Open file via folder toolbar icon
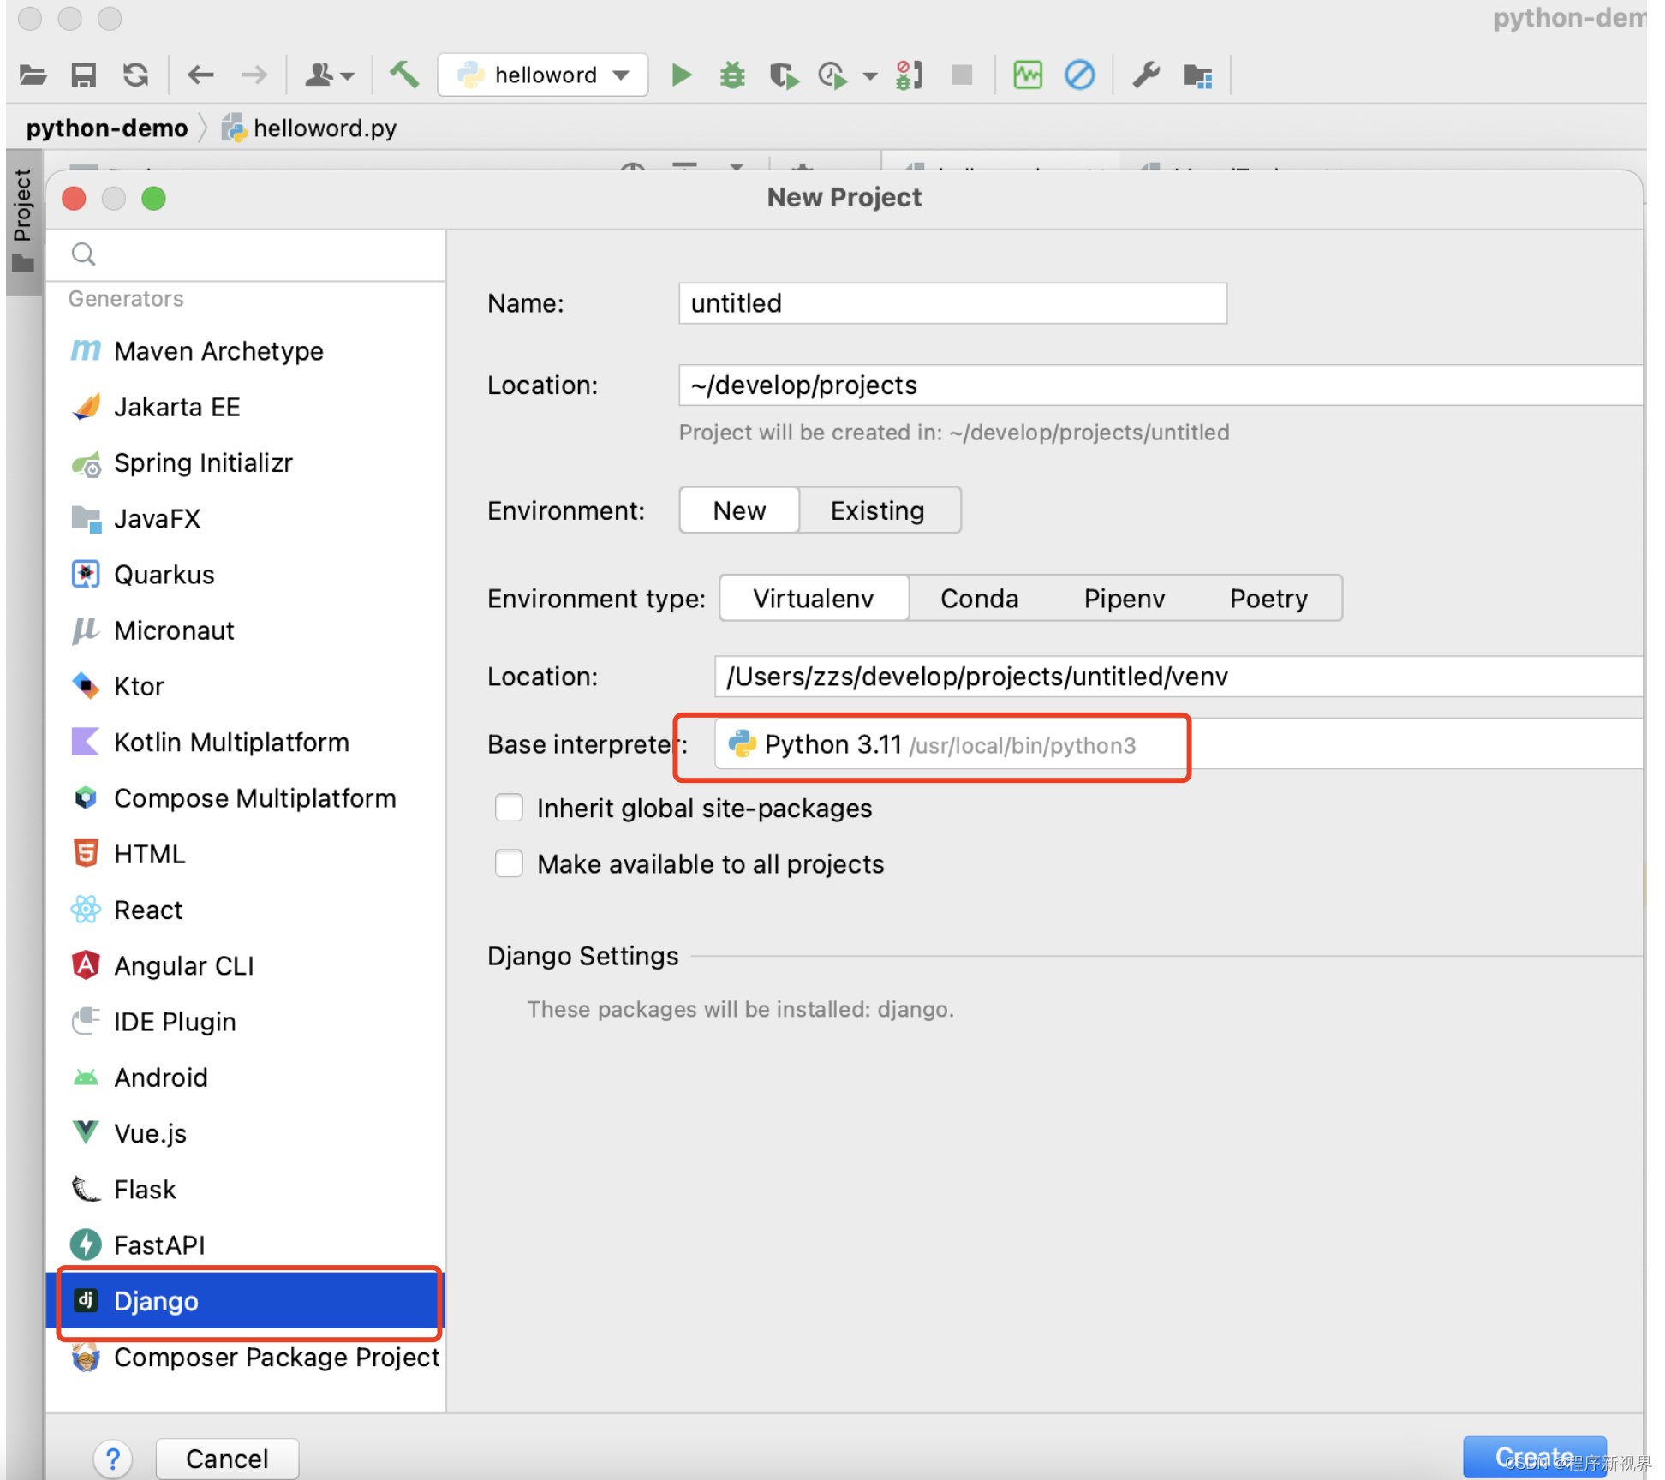Screen dimensions: 1665x1480 click(x=33, y=75)
